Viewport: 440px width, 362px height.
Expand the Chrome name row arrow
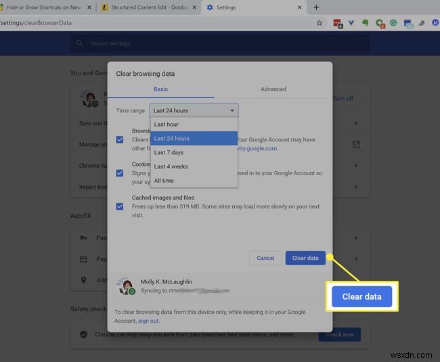(356, 166)
